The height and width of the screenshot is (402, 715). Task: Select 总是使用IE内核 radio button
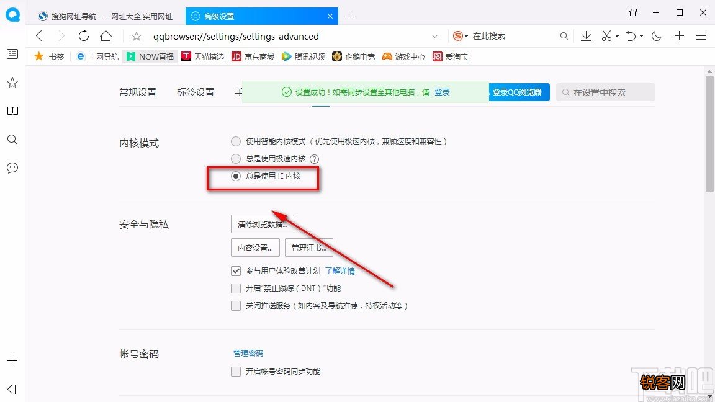click(236, 176)
